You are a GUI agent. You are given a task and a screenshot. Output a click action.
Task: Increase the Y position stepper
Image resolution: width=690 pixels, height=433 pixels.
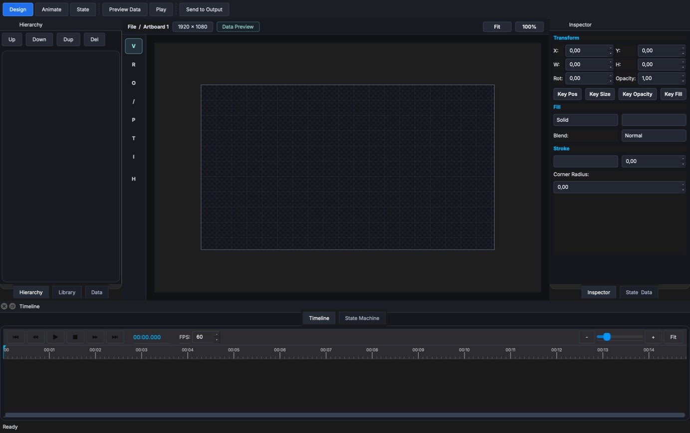tap(683, 48)
